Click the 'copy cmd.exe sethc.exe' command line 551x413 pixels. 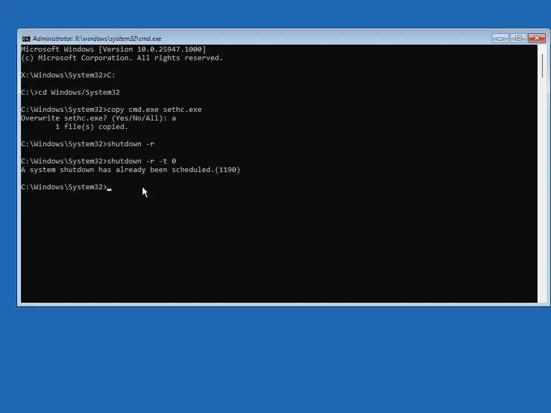pos(111,110)
